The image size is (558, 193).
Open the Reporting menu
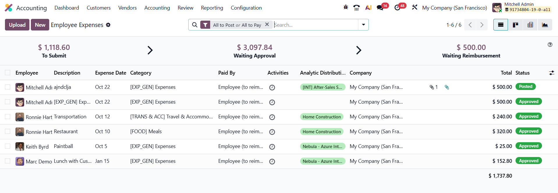pos(212,8)
